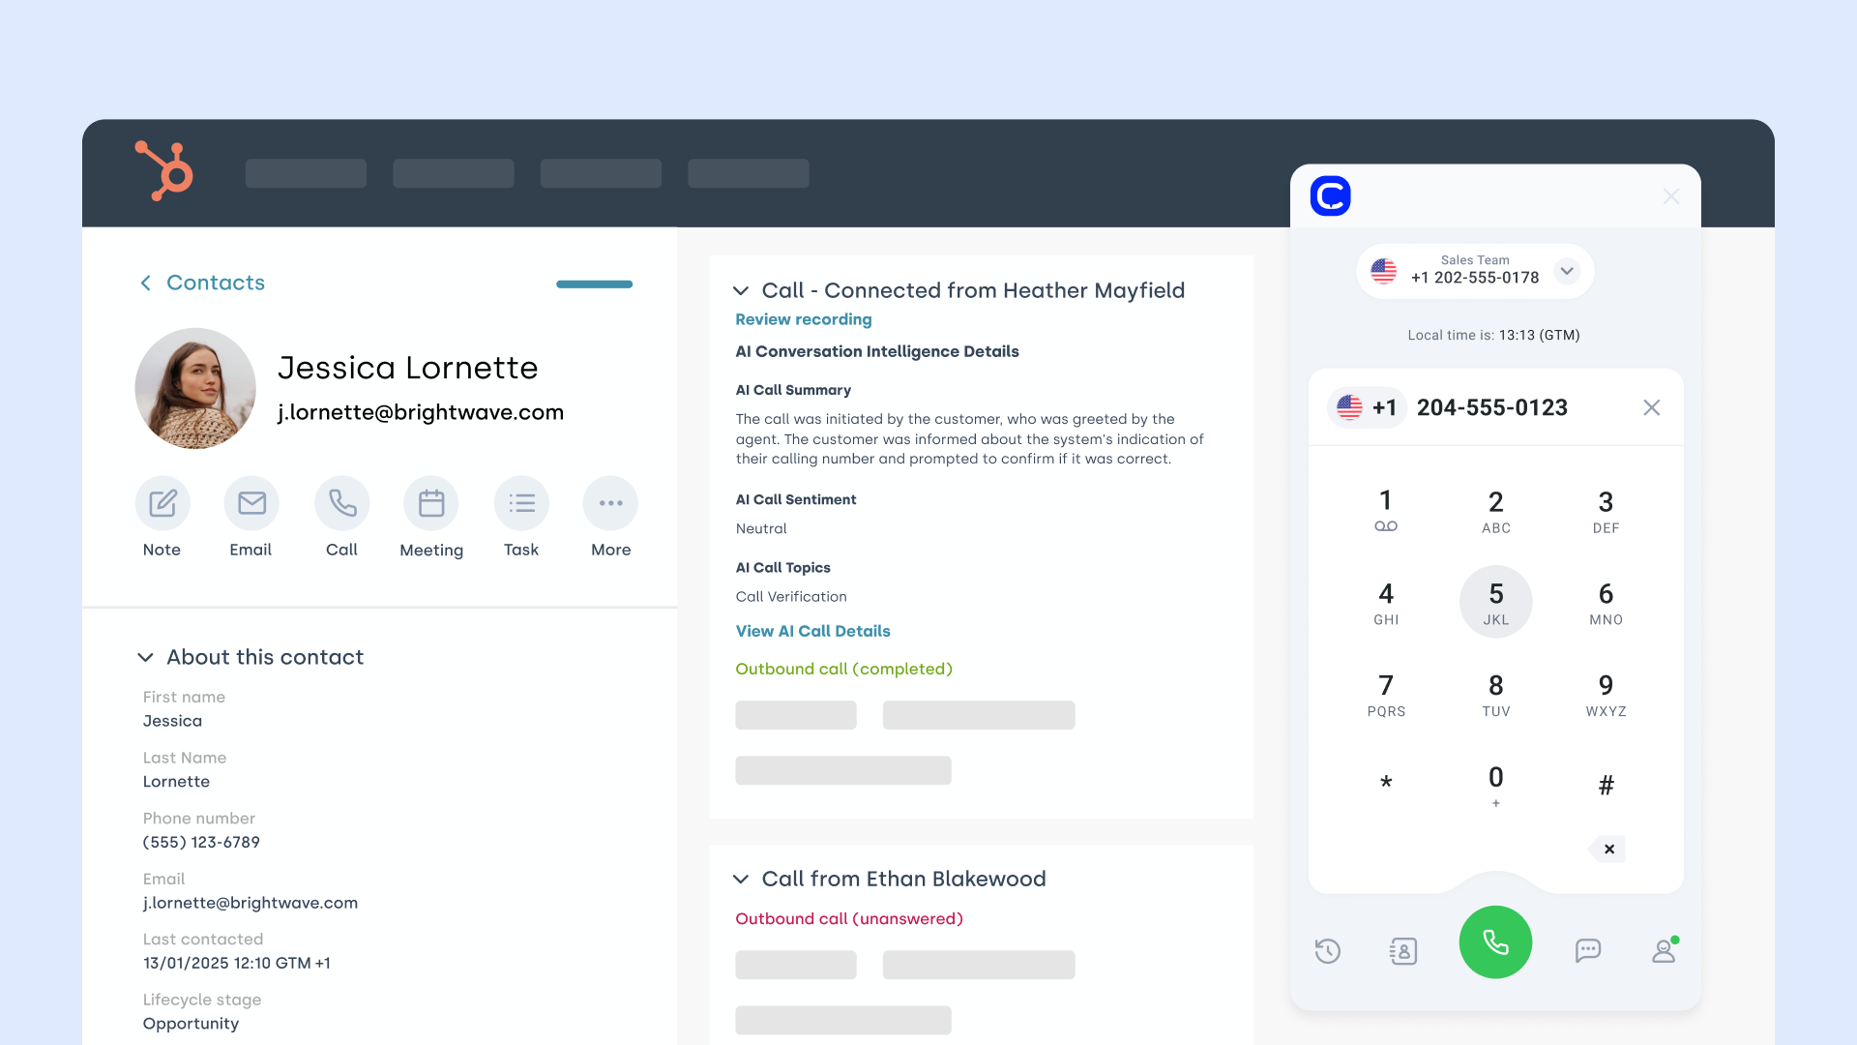Create a Task via list icon

coord(521,503)
